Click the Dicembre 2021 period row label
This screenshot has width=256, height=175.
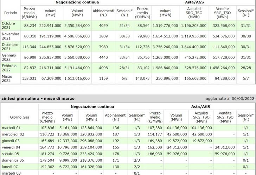(11, 47)
